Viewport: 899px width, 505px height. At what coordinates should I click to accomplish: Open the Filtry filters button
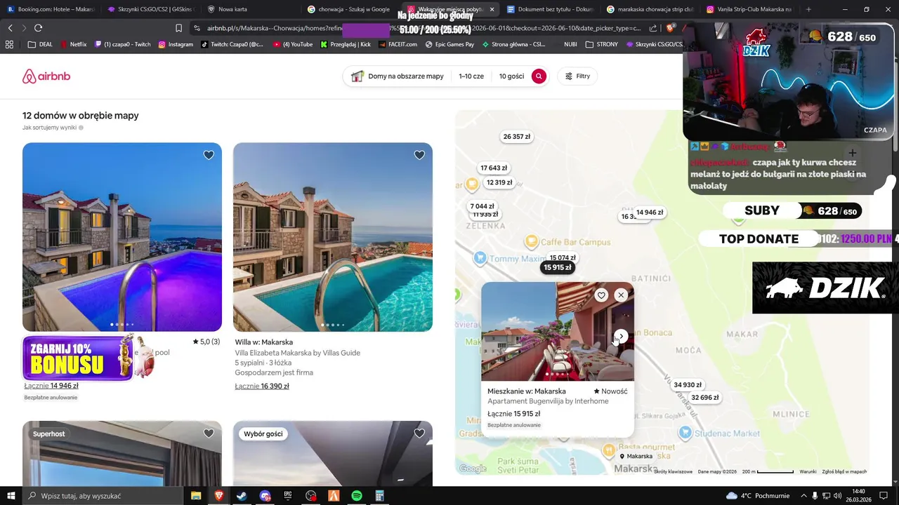coord(577,76)
